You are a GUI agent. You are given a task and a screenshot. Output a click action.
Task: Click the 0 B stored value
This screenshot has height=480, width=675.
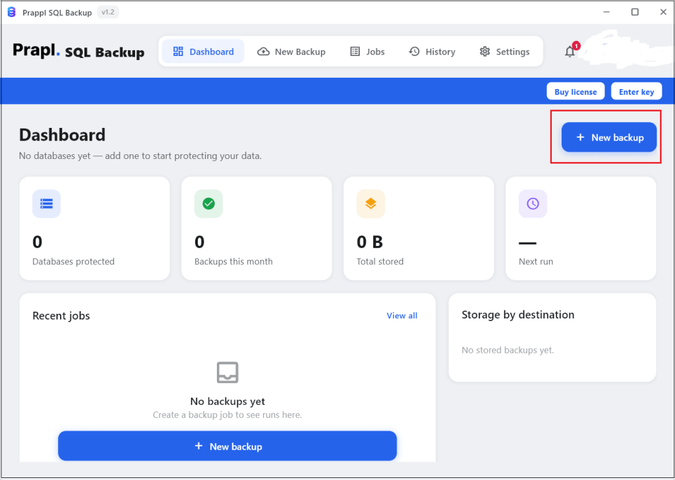370,242
